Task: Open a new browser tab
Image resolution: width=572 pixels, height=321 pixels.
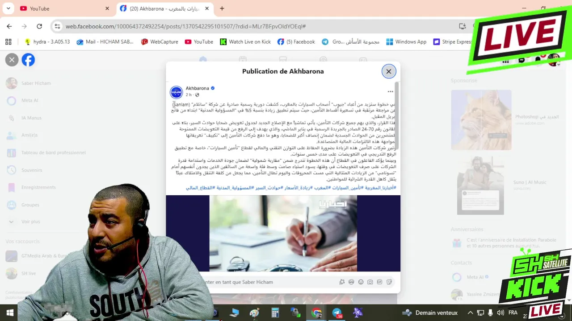Action: pyautogui.click(x=222, y=8)
